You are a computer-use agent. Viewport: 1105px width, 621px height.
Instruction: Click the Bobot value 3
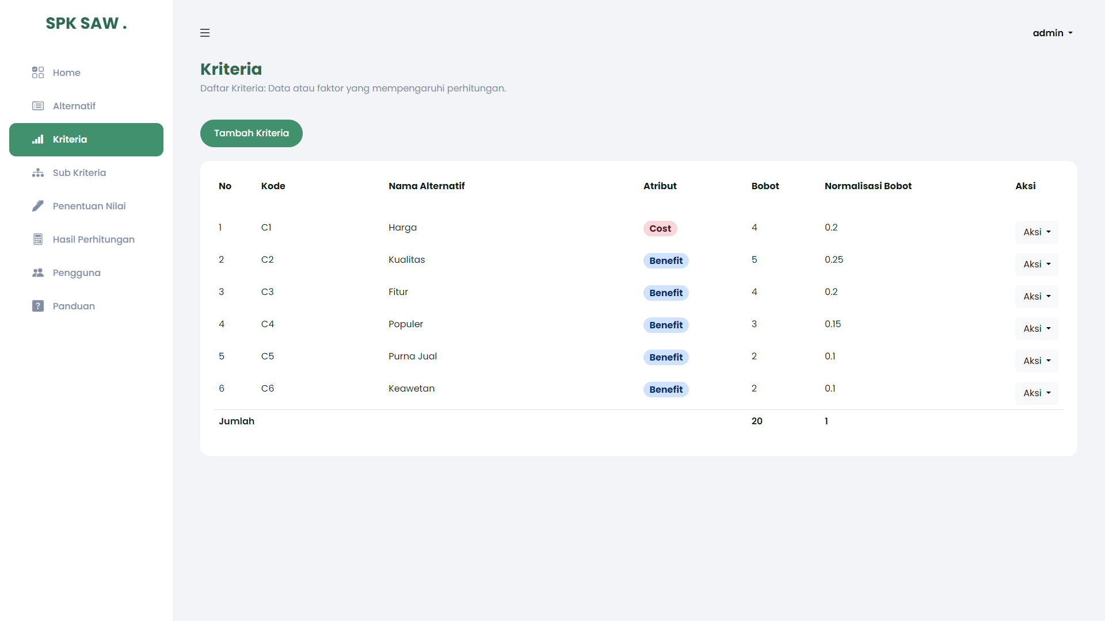[754, 324]
